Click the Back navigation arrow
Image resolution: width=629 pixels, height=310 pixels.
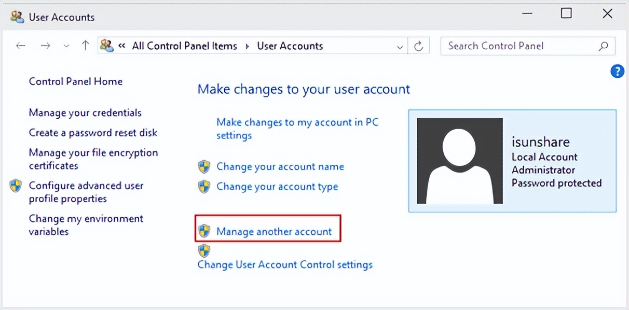point(21,46)
